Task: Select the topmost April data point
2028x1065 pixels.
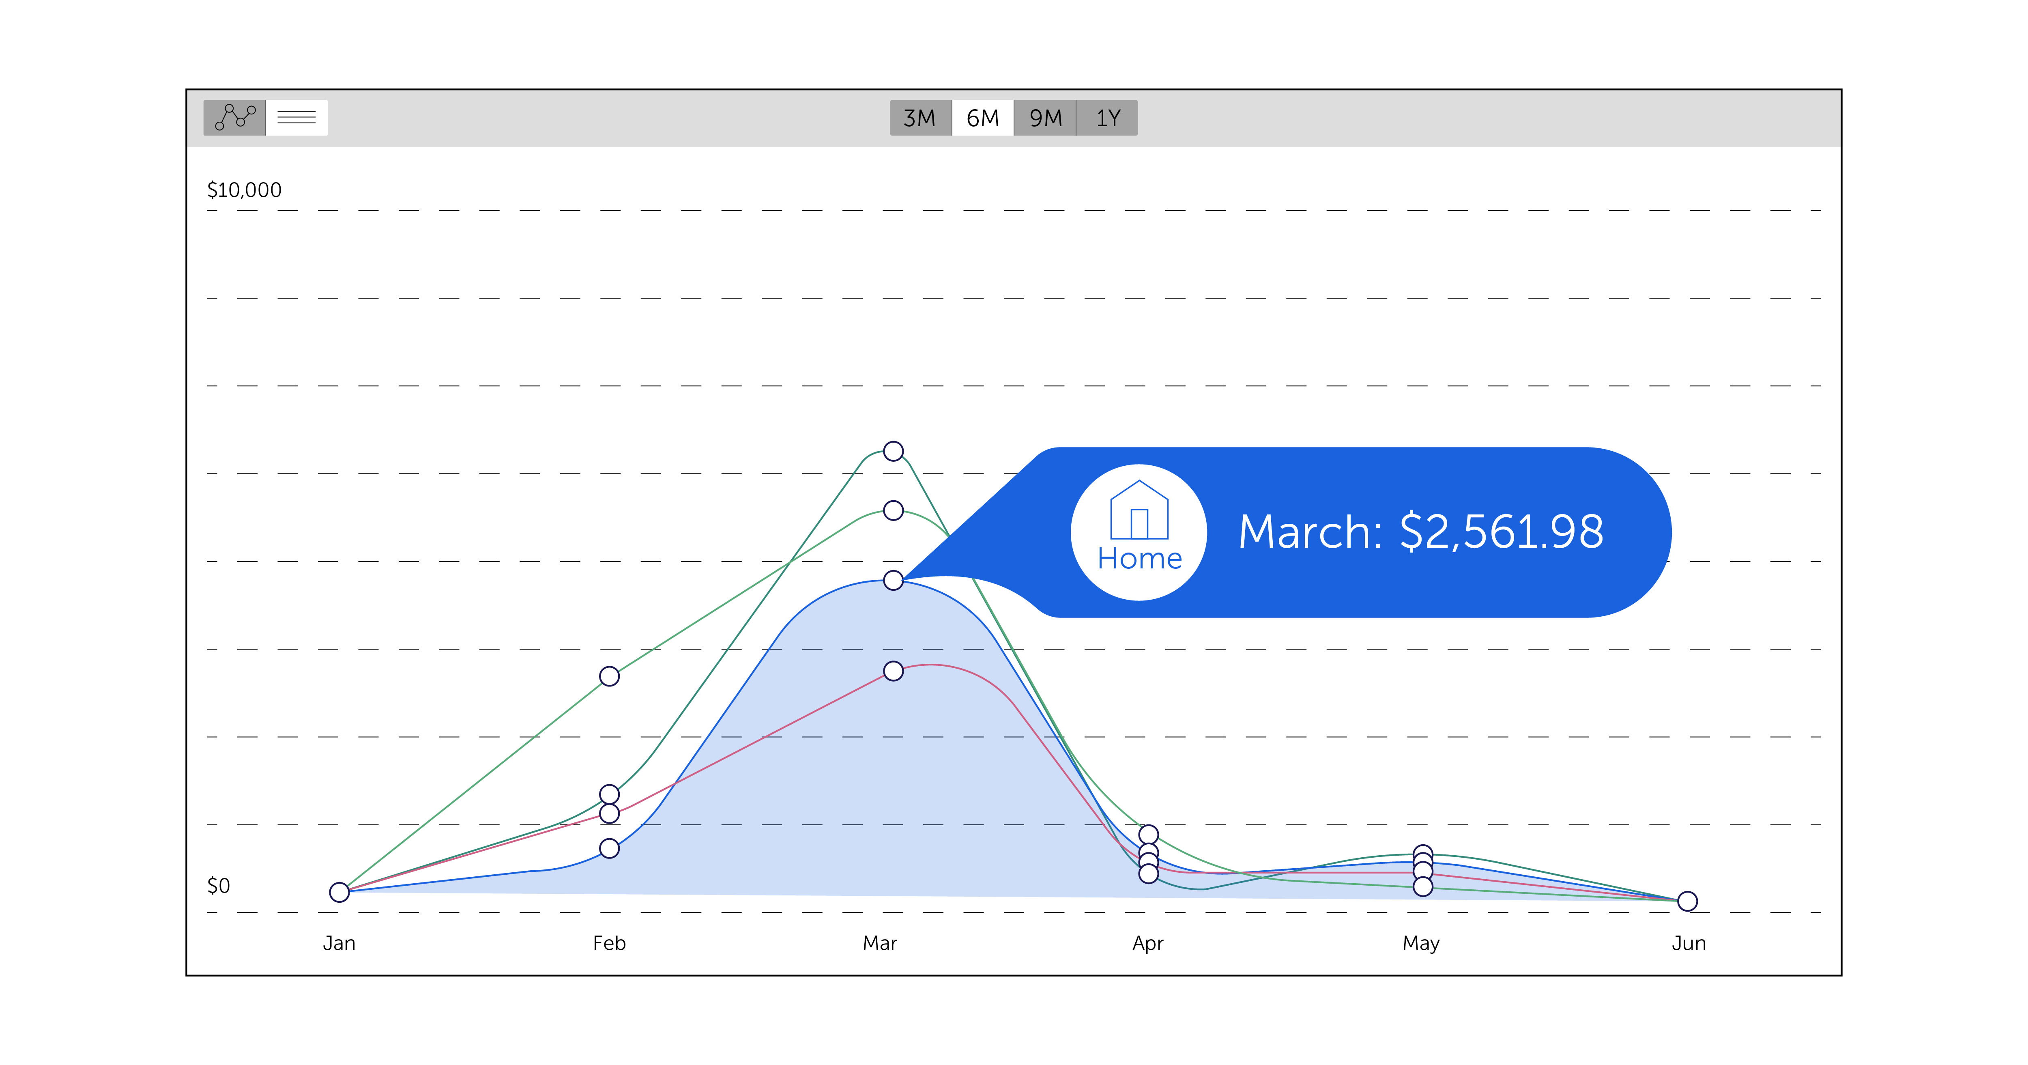Action: pos(1149,834)
